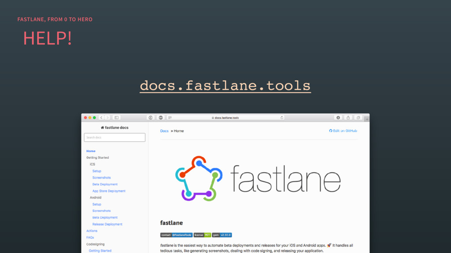The image size is (451, 253).
Task: Click the red close window button
Action: pos(85,118)
